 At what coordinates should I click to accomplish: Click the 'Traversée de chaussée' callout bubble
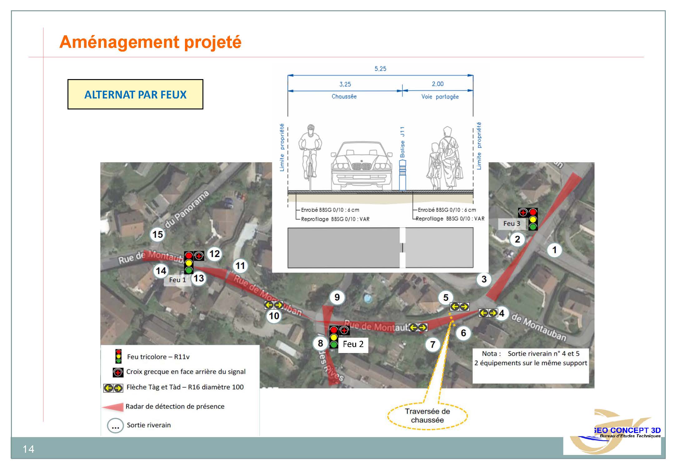pyautogui.click(x=427, y=416)
